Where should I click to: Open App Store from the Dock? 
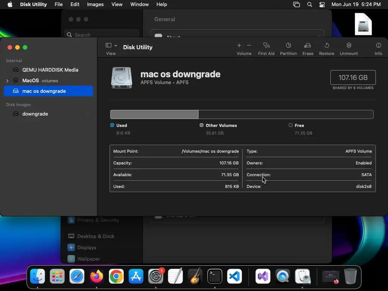pyautogui.click(x=136, y=276)
